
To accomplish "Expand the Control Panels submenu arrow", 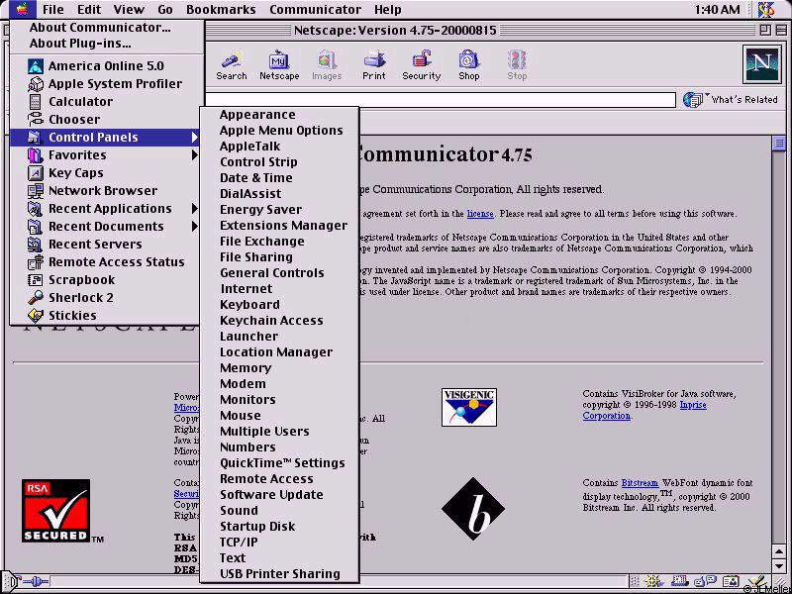I will [x=194, y=137].
